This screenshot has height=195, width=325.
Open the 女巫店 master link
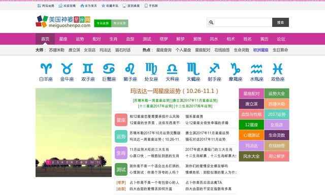[x=90, y=50]
